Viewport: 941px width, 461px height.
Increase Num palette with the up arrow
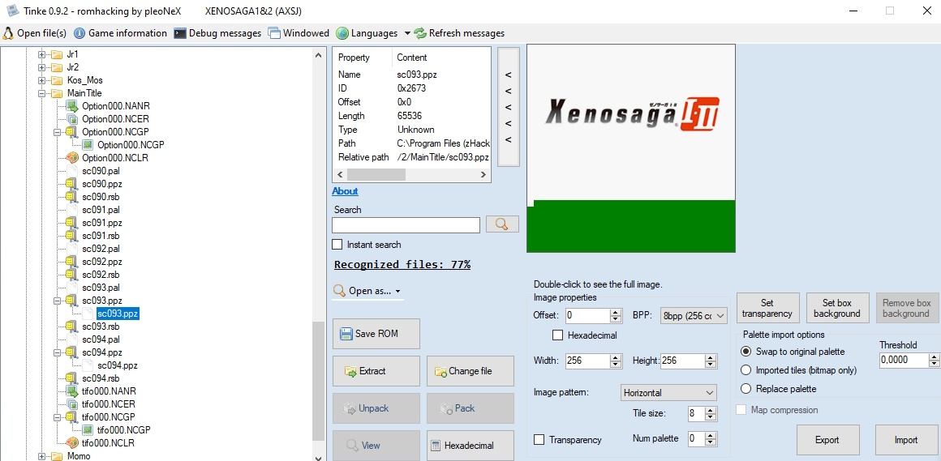711,435
